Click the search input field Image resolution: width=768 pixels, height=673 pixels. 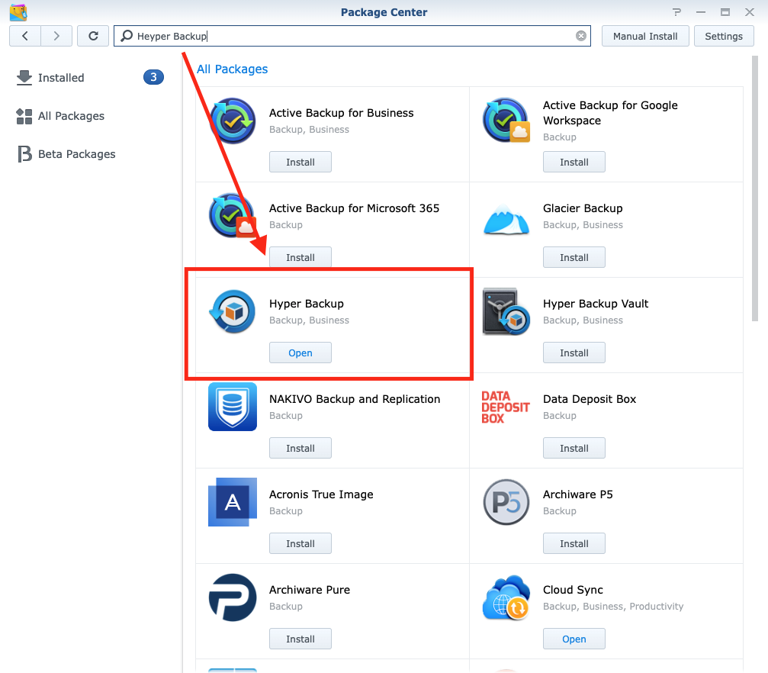(352, 36)
